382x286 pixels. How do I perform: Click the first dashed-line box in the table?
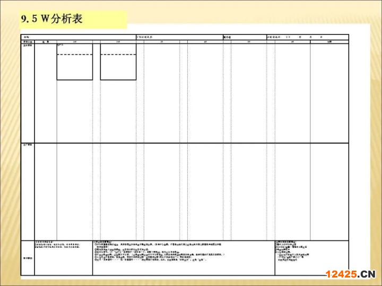(74, 62)
